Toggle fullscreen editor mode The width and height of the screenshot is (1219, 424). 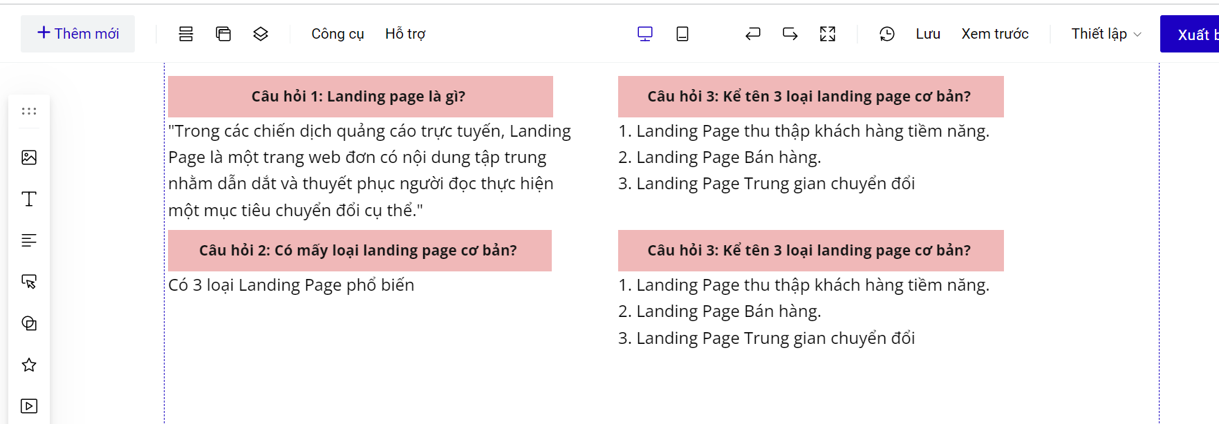[828, 34]
